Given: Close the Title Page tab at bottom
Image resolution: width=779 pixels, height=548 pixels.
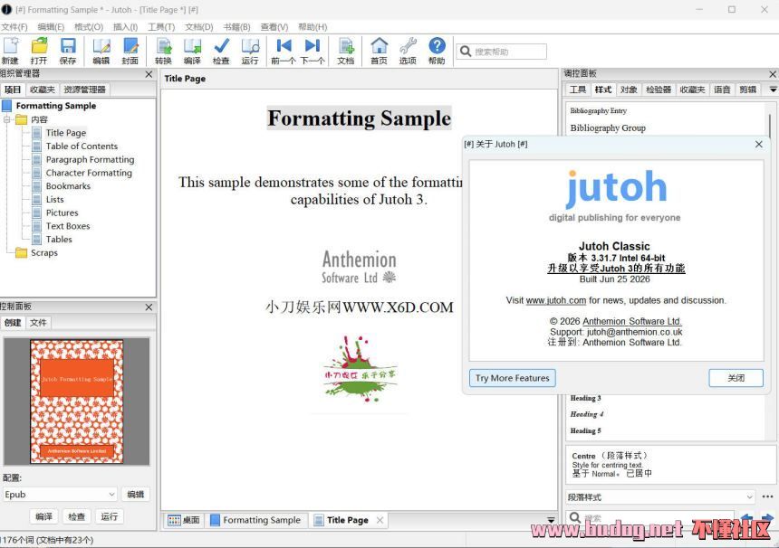Looking at the screenshot, I should 380,520.
